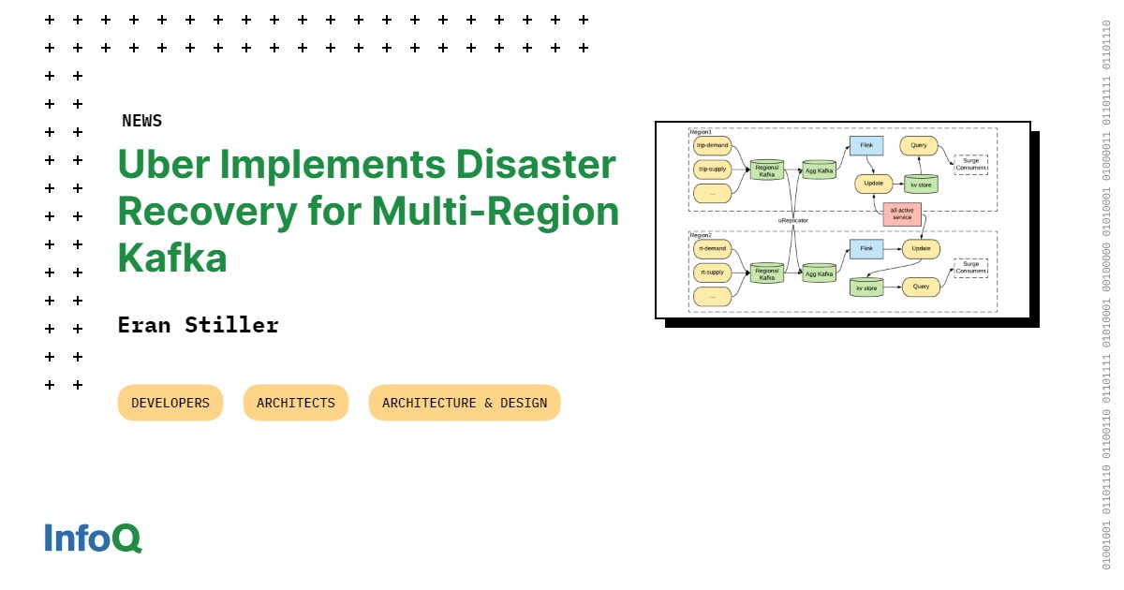Toggle the Update node in Region2

pyautogui.click(x=921, y=248)
